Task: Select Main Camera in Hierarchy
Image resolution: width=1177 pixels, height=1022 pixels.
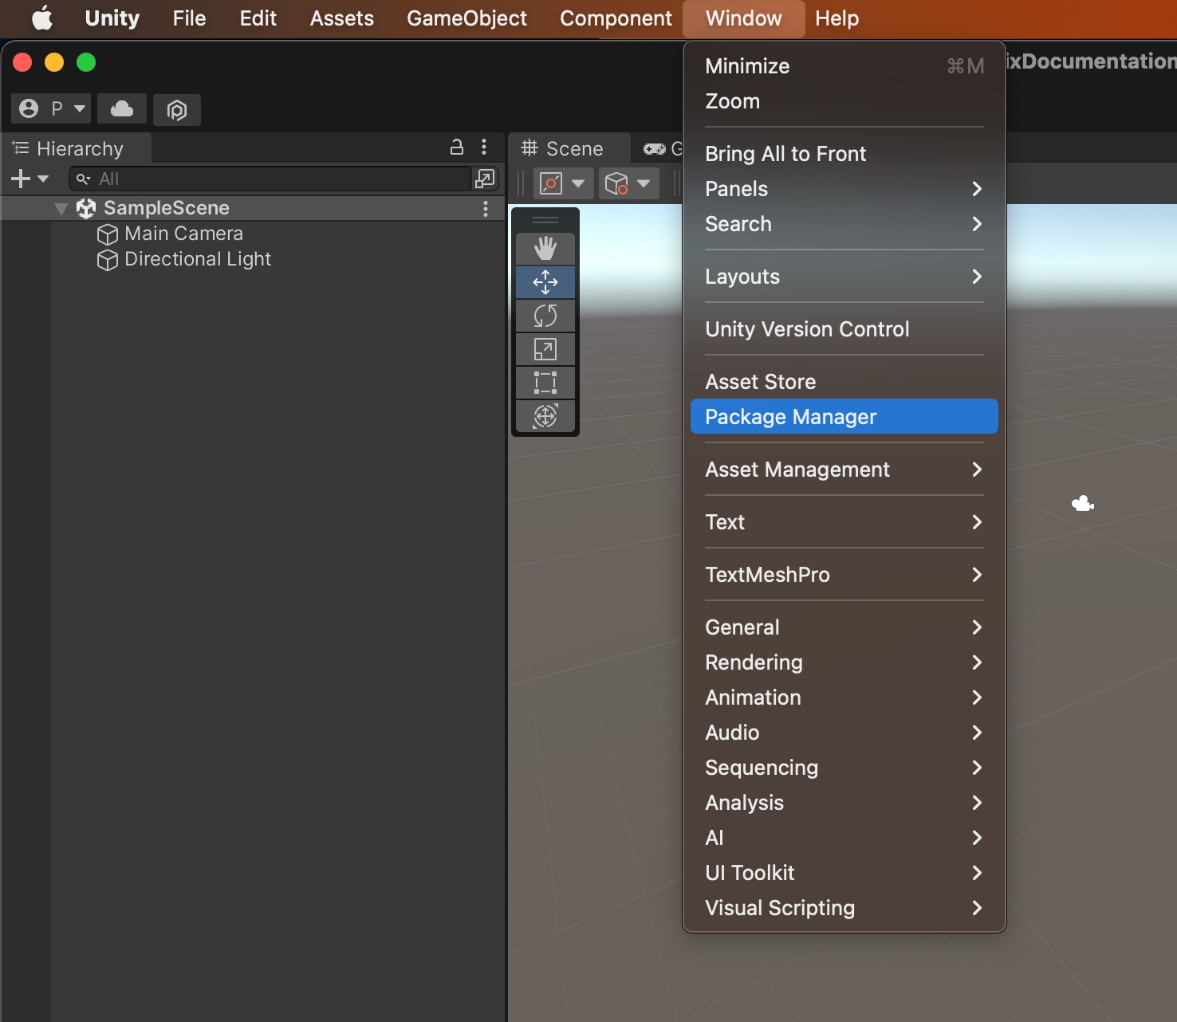Action: [x=183, y=234]
